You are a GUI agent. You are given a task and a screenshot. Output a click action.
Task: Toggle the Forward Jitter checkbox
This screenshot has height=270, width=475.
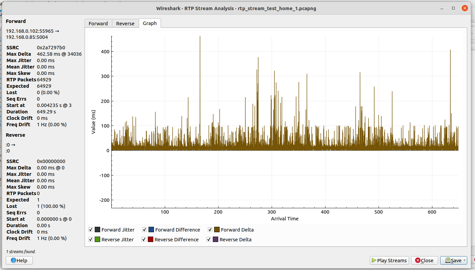91,230
